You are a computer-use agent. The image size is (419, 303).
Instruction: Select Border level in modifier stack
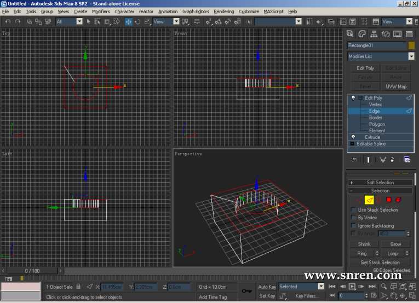(x=376, y=118)
